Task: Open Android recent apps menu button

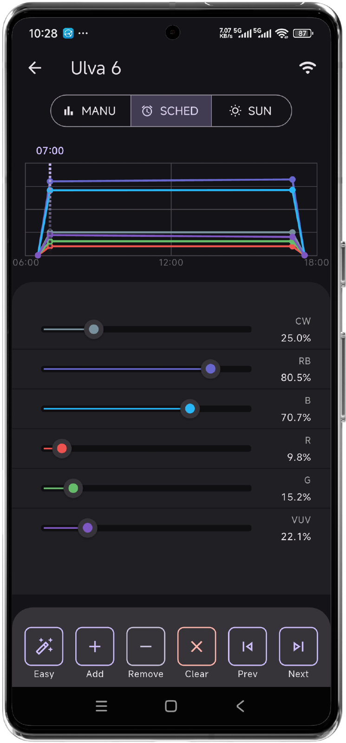Action: [101, 706]
